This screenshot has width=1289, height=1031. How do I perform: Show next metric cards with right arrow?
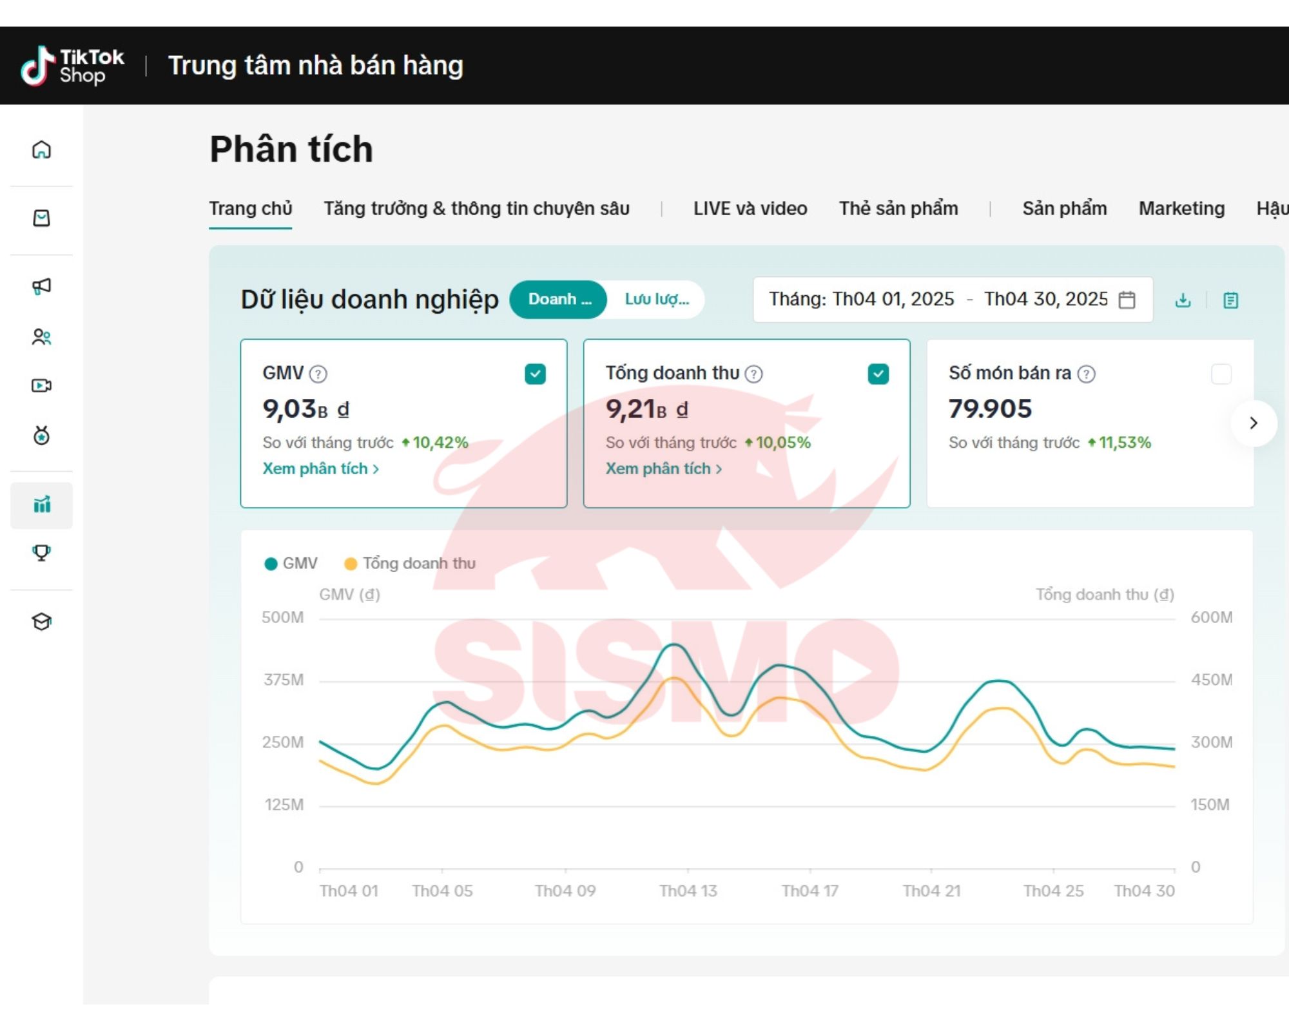pos(1253,423)
